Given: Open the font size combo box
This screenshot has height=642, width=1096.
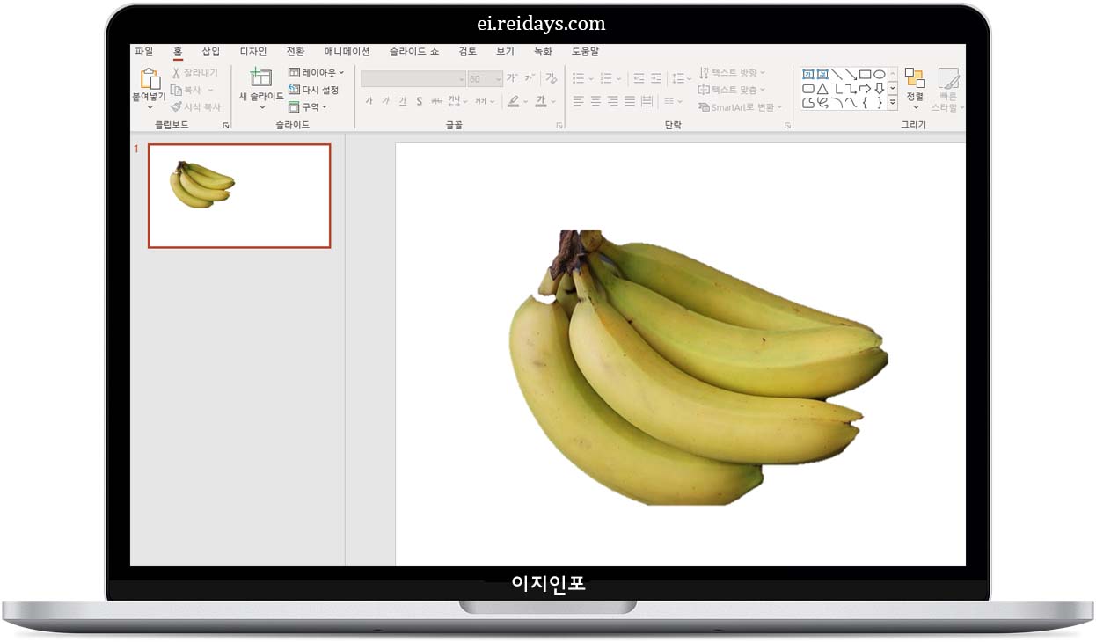Looking at the screenshot, I should pos(483,78).
